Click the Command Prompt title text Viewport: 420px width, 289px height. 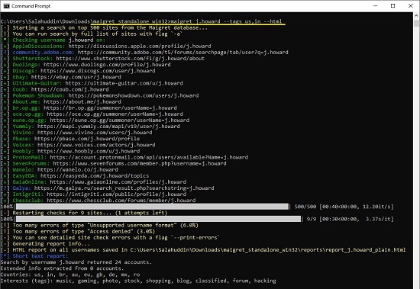pos(31,6)
